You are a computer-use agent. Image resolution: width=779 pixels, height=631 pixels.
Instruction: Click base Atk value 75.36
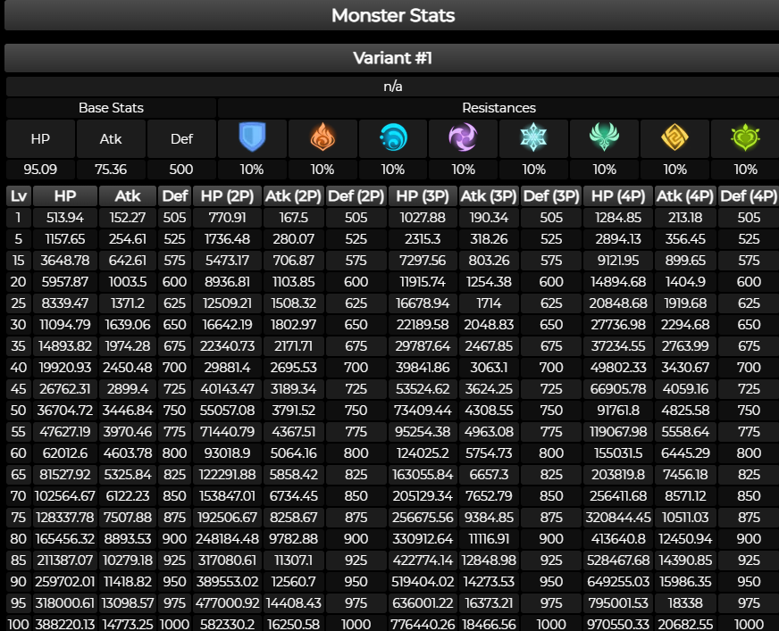click(111, 170)
